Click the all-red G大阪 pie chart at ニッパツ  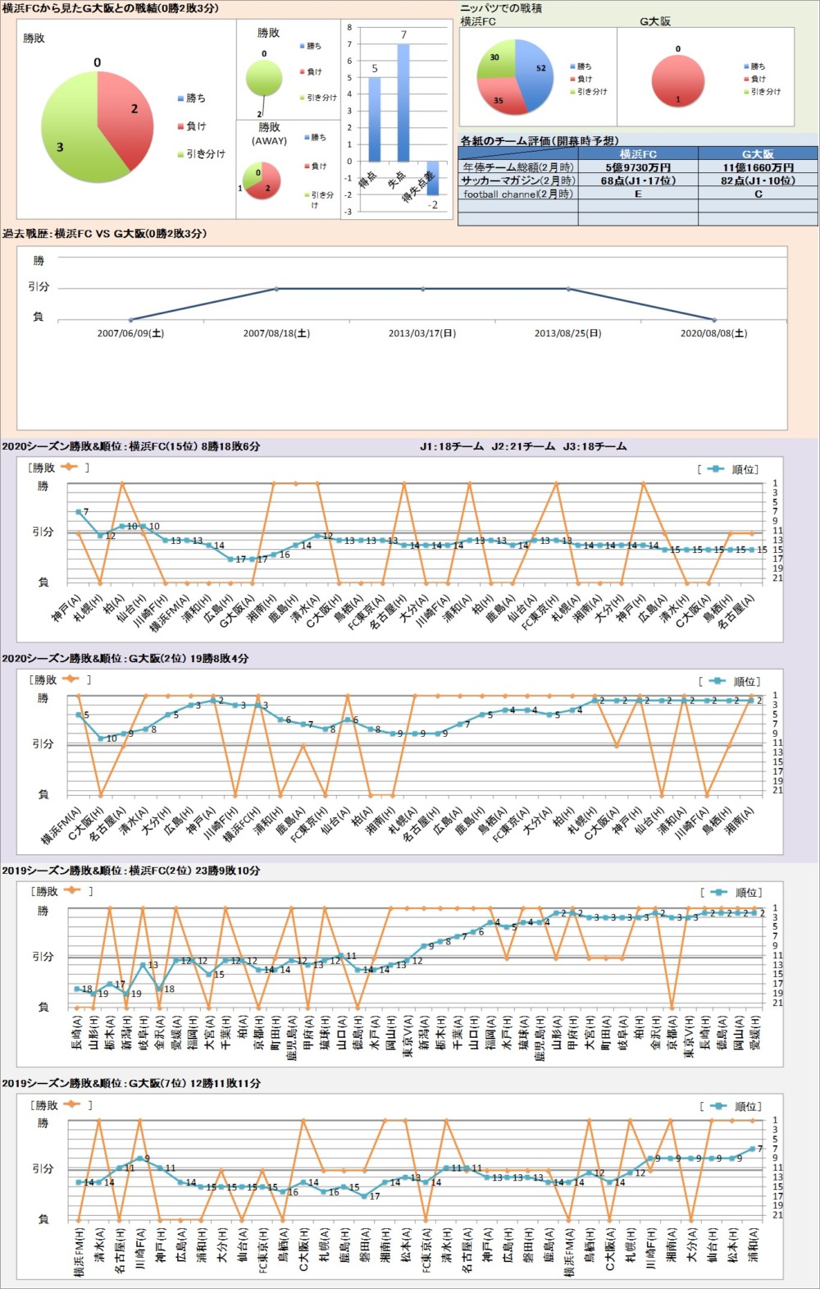[678, 81]
